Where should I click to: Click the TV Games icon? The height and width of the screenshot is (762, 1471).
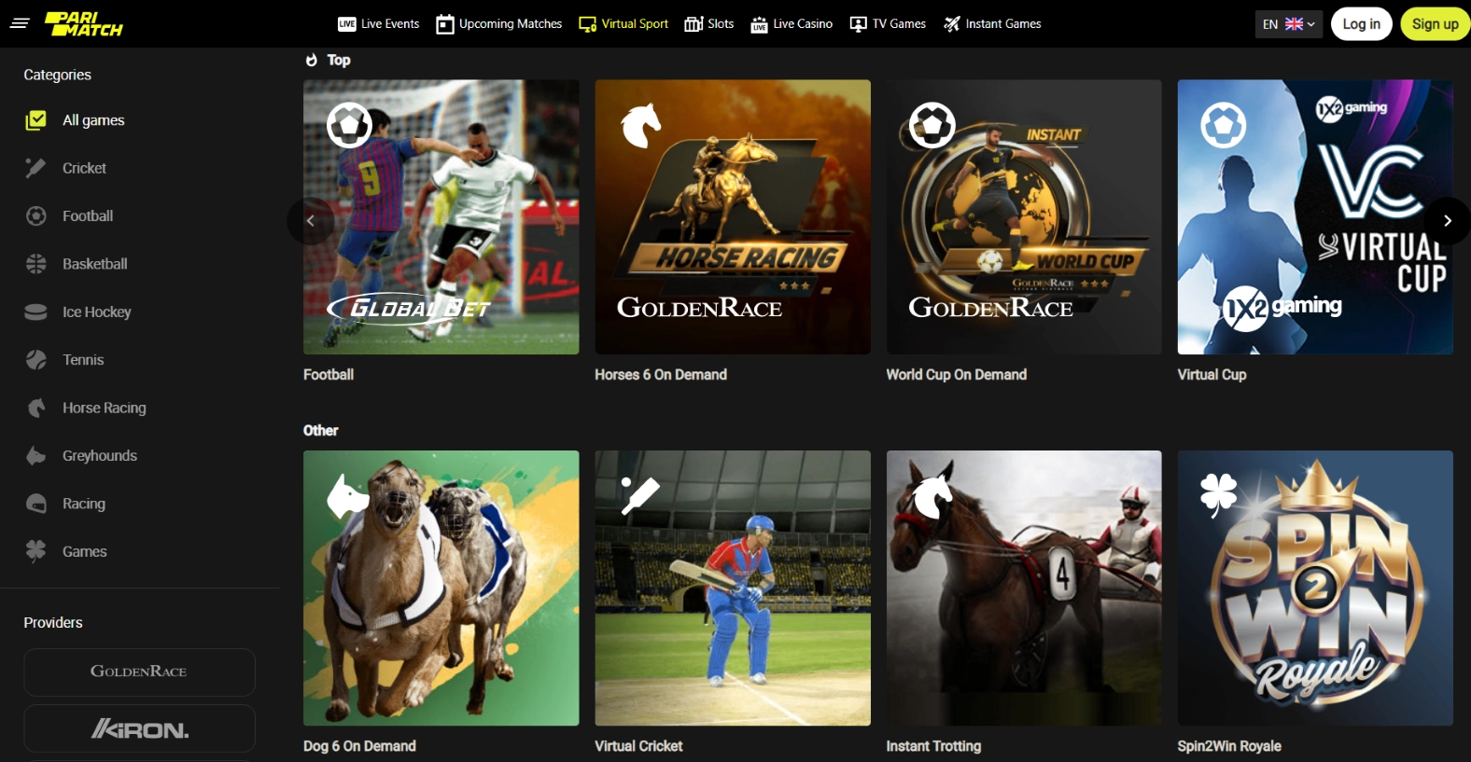point(859,24)
